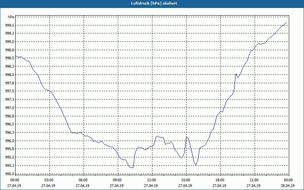This screenshot has width=304, height=190.
Task: Click the pressure peak at 15:00
Action: click(x=187, y=137)
